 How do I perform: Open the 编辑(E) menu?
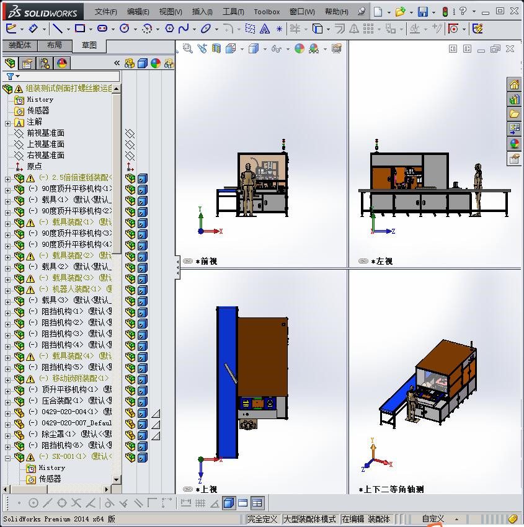pyautogui.click(x=138, y=12)
